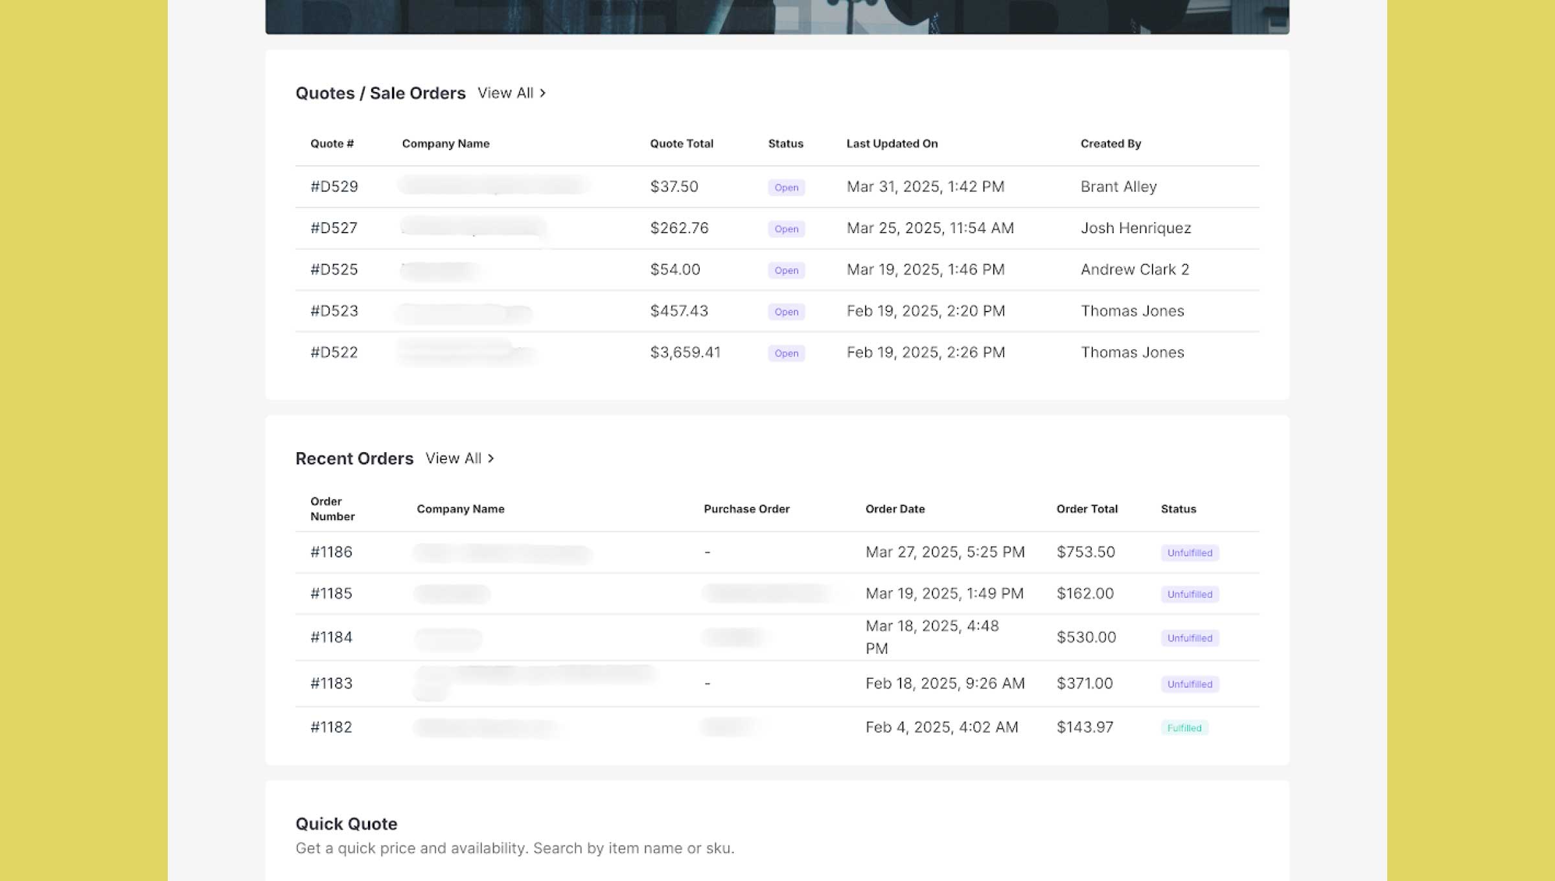Click the chevron arrow beside Recent Orders View All
The width and height of the screenshot is (1555, 881).
click(491, 459)
